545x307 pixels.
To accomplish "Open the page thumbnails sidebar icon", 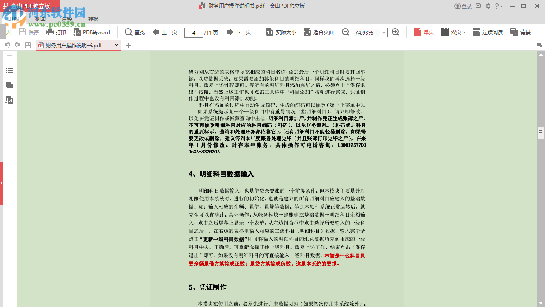I will [x=9, y=85].
